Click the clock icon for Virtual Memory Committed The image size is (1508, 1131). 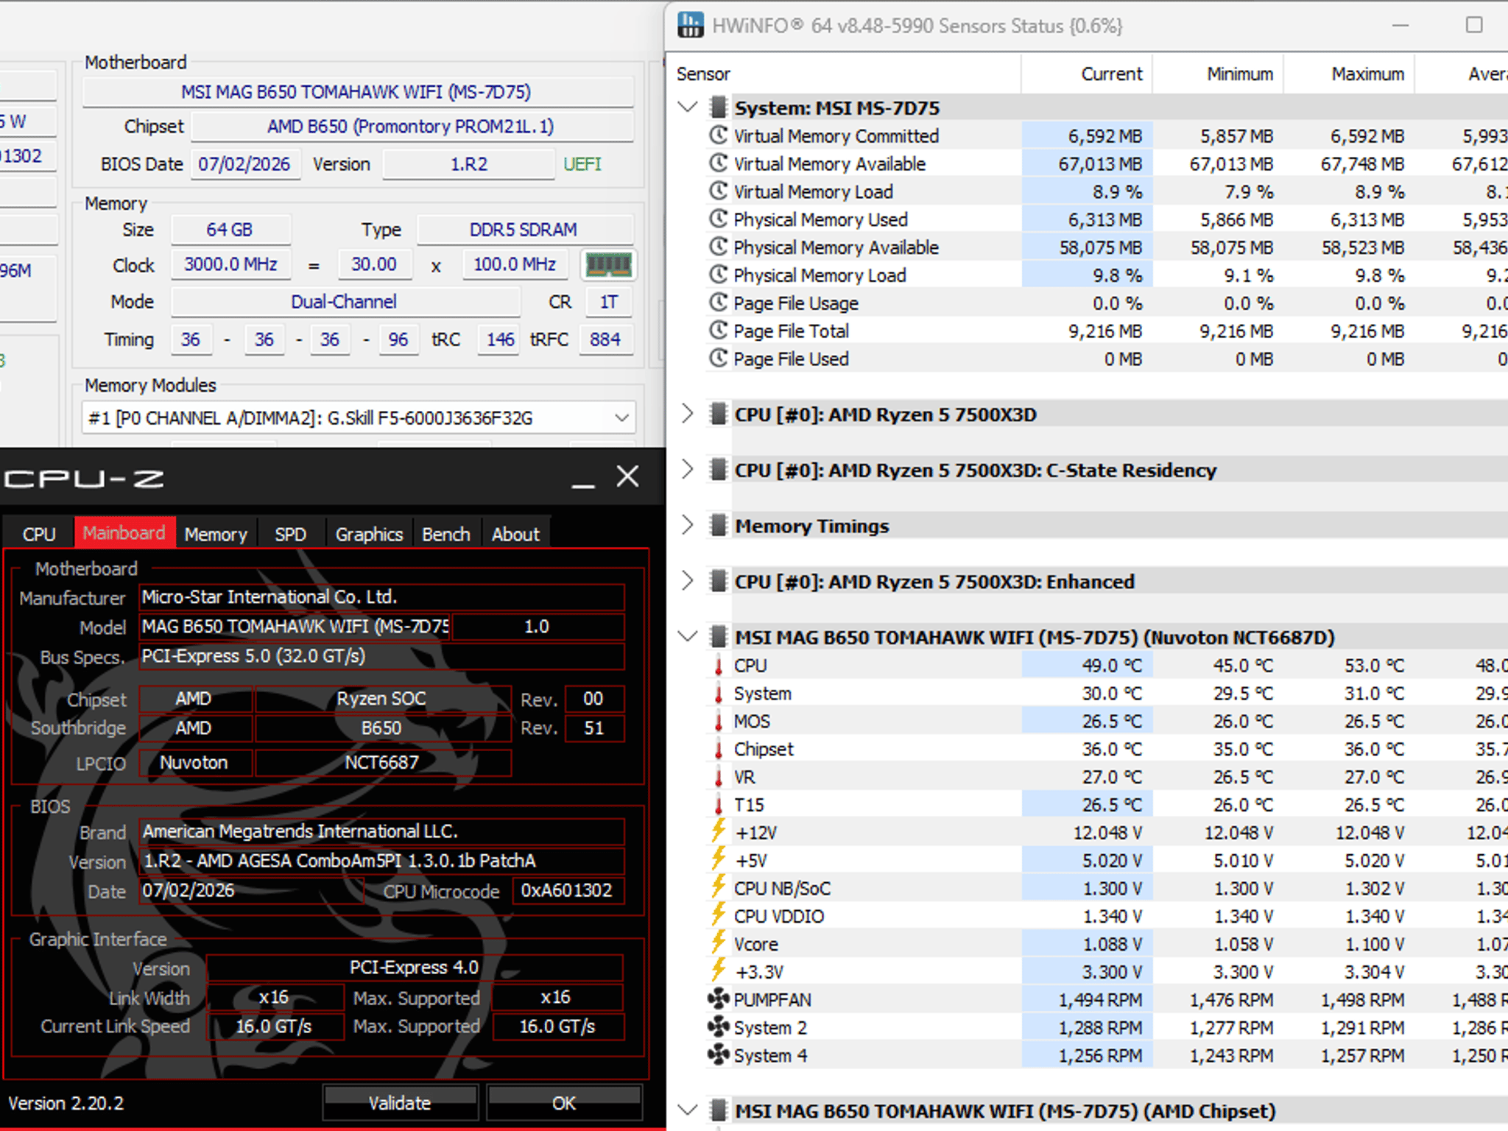tap(718, 135)
